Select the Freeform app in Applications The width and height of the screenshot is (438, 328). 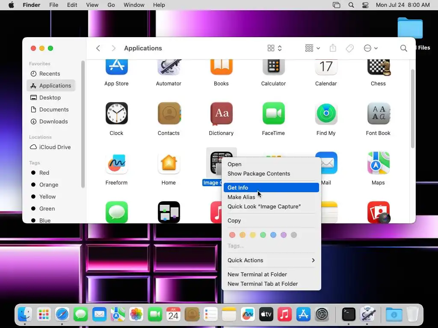click(116, 163)
